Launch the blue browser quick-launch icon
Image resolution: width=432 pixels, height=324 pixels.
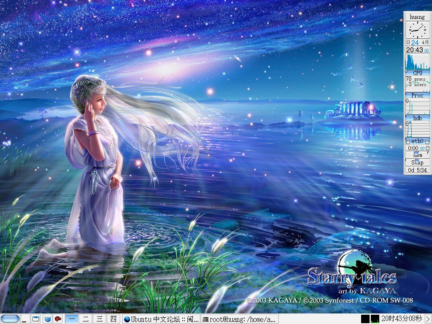coord(47,319)
